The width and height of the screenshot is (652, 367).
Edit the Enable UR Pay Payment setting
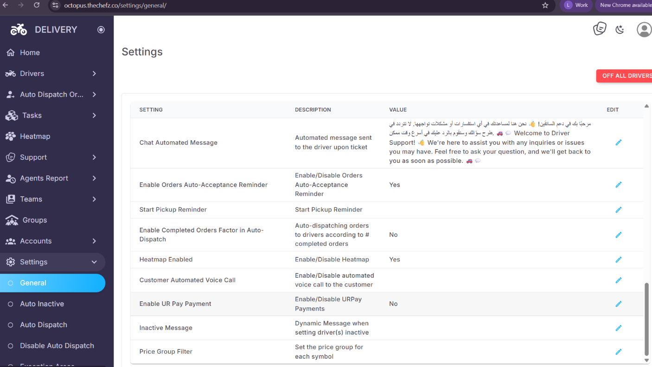point(618,304)
